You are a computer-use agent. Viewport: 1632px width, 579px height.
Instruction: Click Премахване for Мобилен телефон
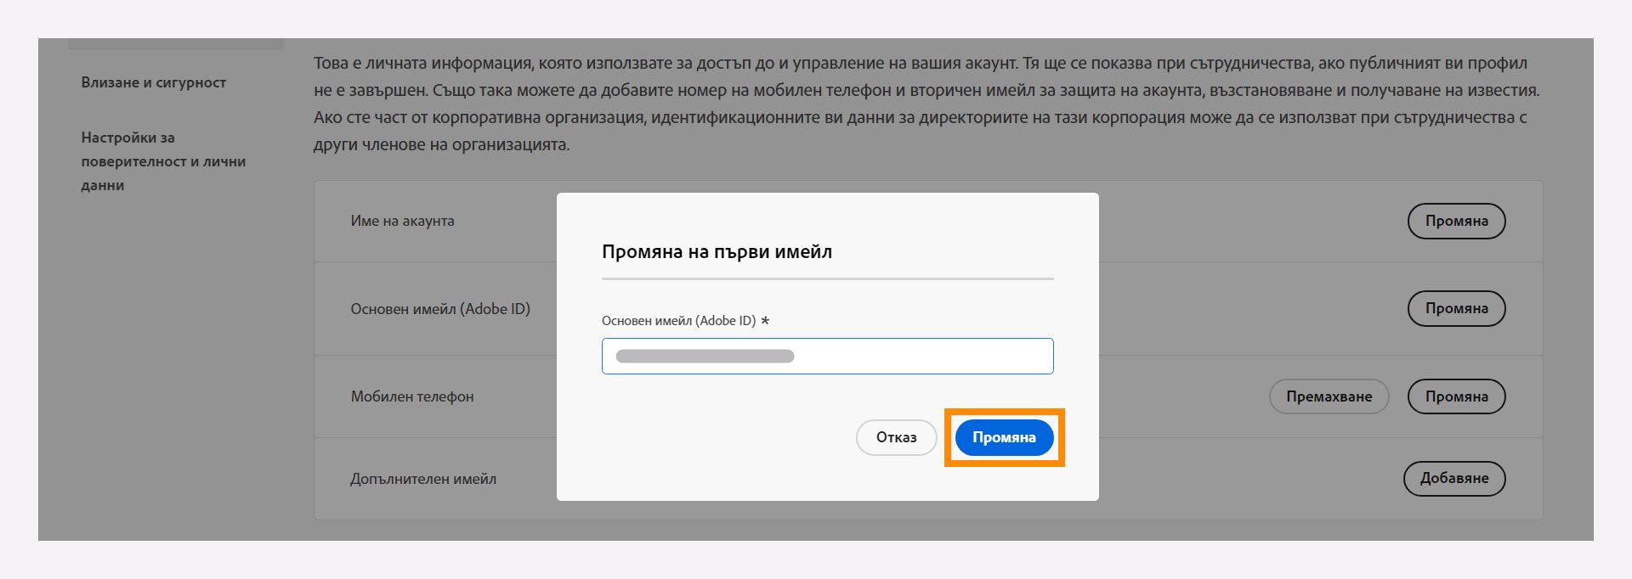pos(1329,396)
